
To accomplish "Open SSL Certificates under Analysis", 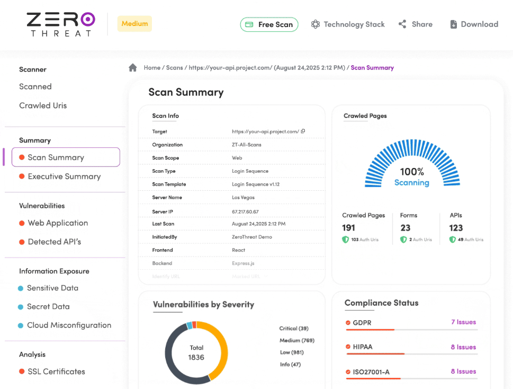I will click(56, 372).
